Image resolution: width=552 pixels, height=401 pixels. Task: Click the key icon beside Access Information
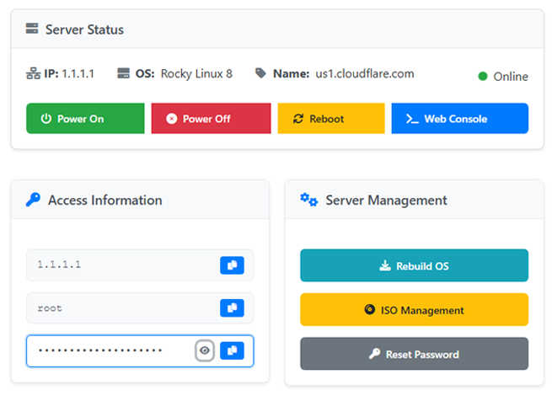(x=33, y=200)
